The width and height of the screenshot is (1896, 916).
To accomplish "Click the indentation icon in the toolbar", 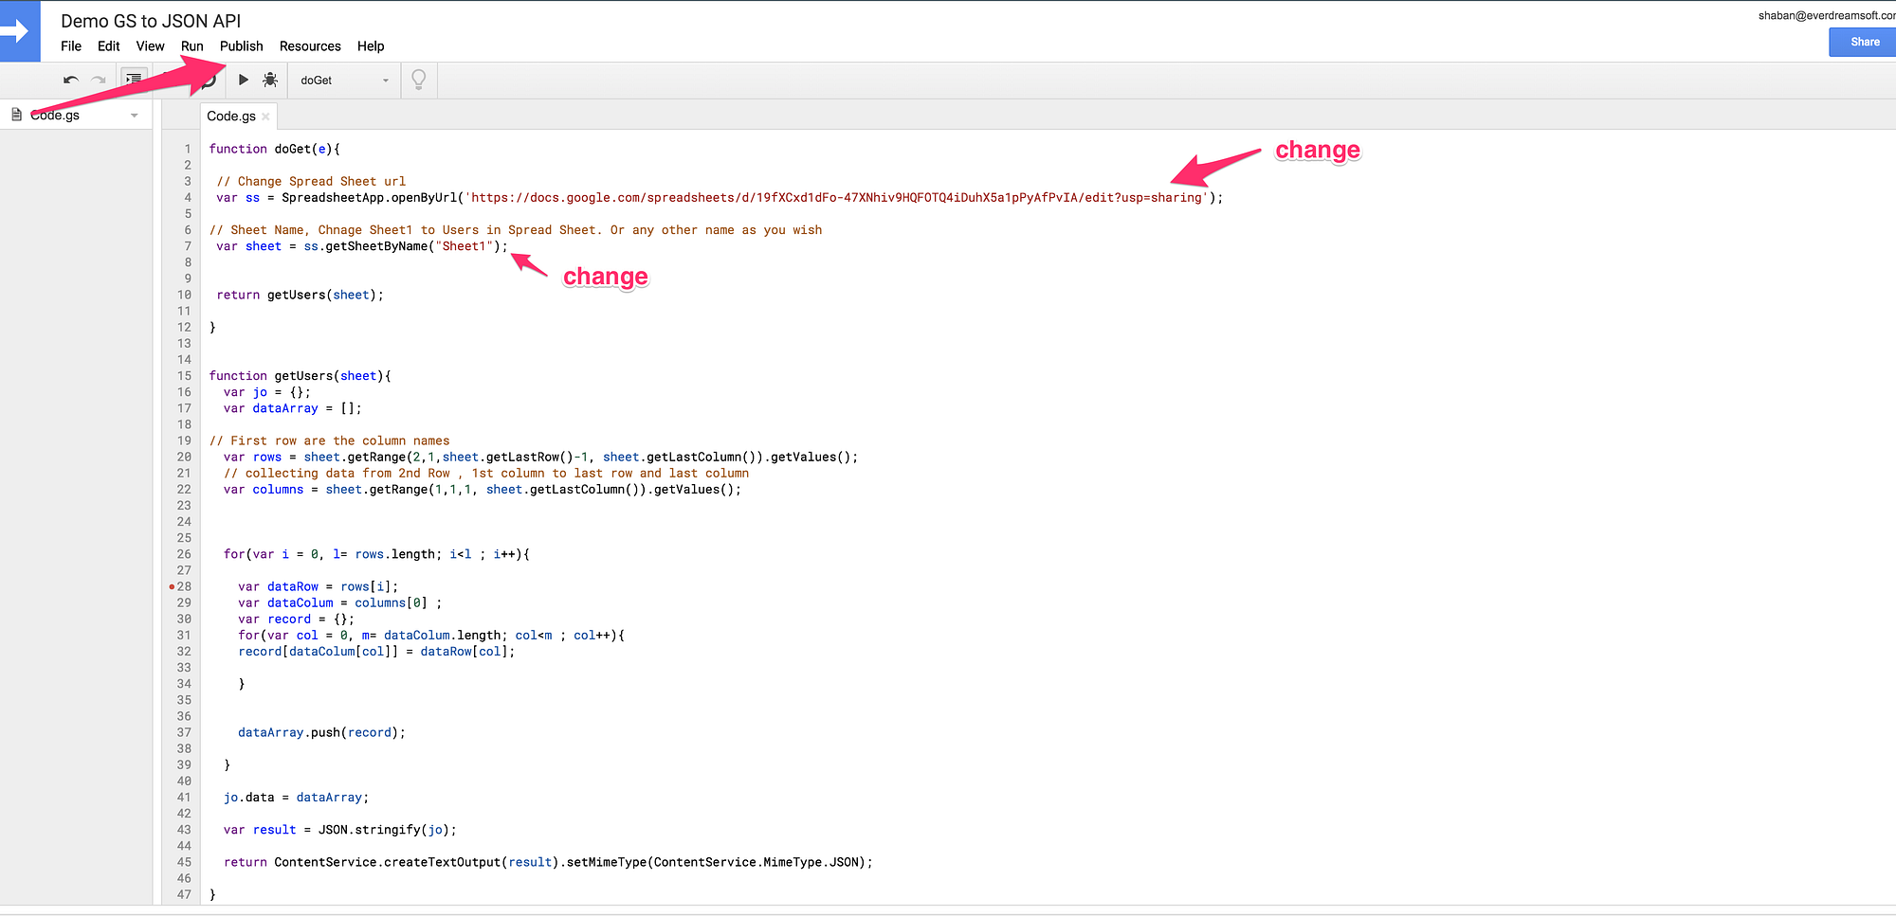I will pos(133,80).
